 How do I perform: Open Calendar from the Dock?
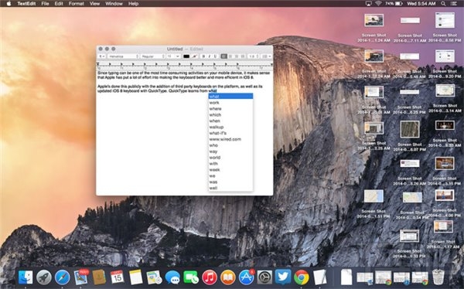click(x=118, y=277)
